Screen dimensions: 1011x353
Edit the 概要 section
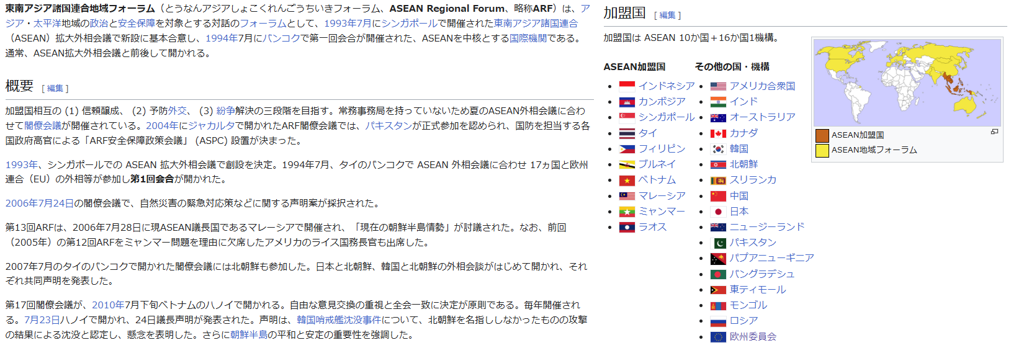click(55, 89)
